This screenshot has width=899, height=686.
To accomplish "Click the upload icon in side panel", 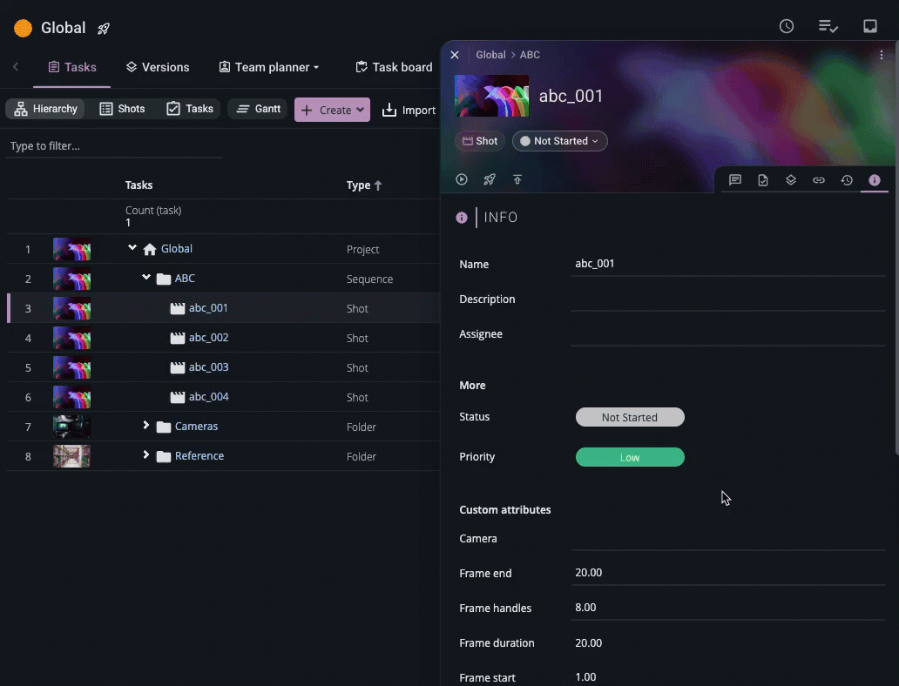I will (x=517, y=179).
